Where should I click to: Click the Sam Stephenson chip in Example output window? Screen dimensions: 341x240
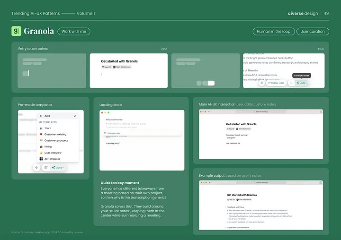[244, 200]
